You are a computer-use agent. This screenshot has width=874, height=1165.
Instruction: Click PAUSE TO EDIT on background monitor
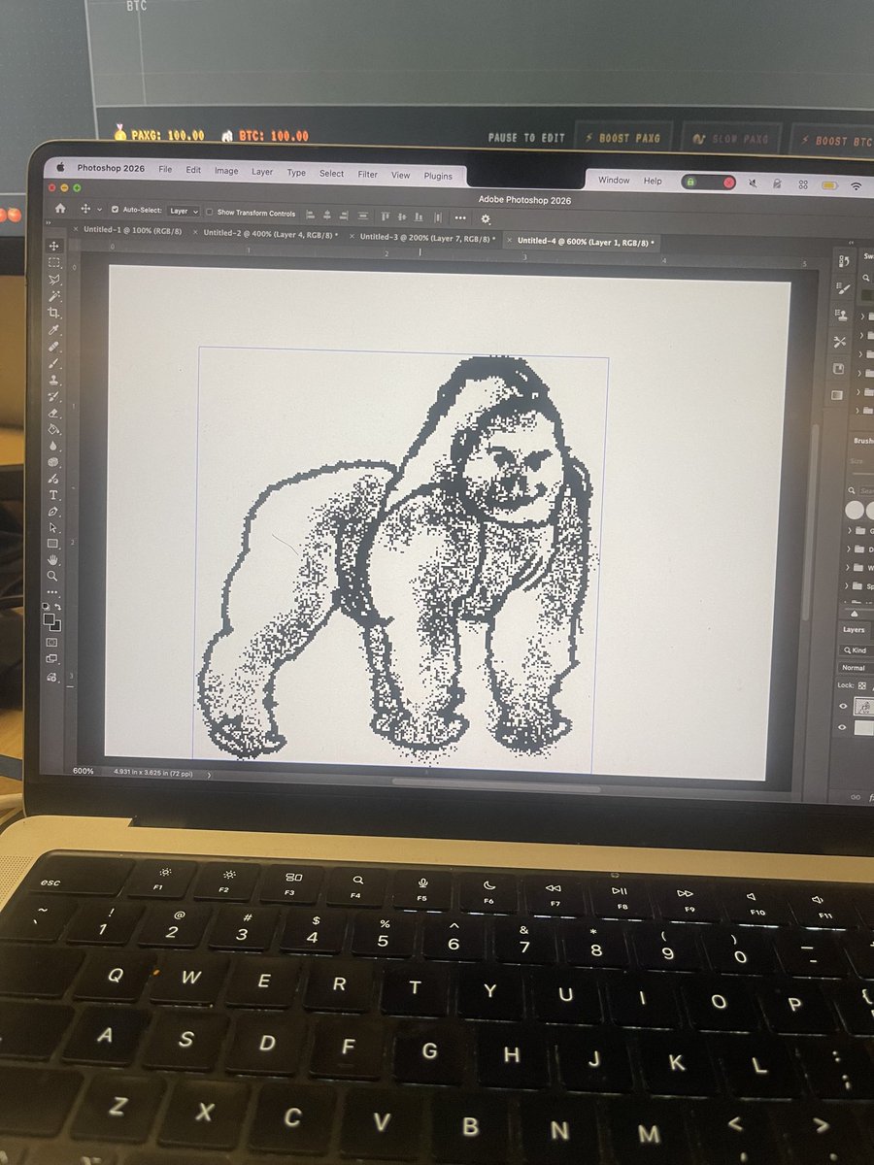coord(526,138)
